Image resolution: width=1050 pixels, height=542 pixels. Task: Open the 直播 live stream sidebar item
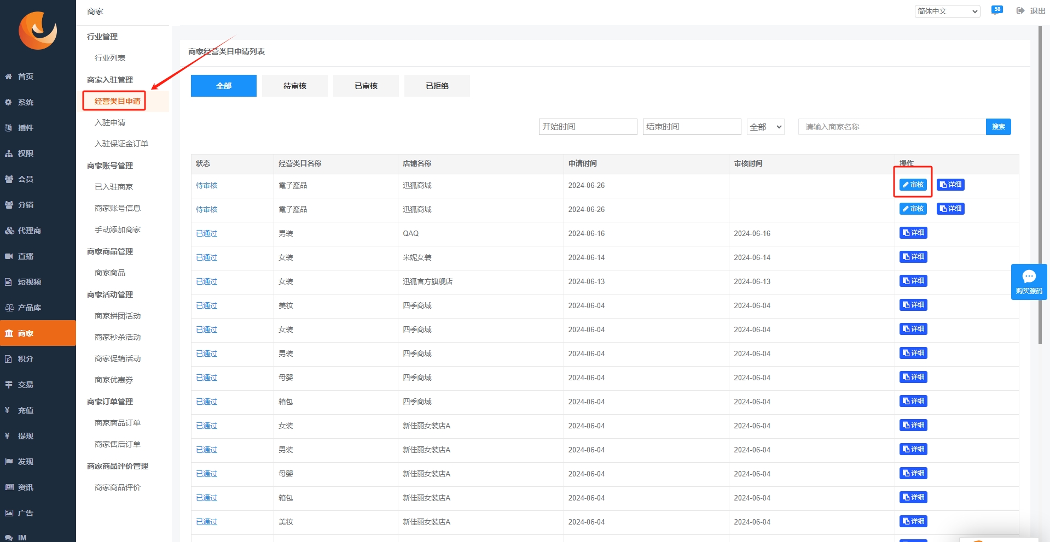pos(38,256)
